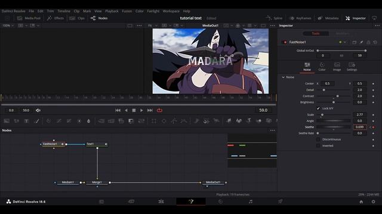382x214 pixels.
Task: Toggle the Brightness keyframe dot
Action: pyautogui.click(x=373, y=102)
